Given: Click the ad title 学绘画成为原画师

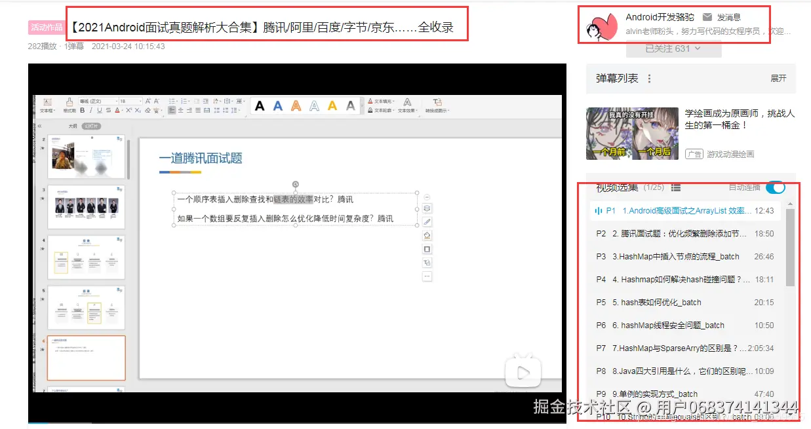Looking at the screenshot, I should pos(740,119).
